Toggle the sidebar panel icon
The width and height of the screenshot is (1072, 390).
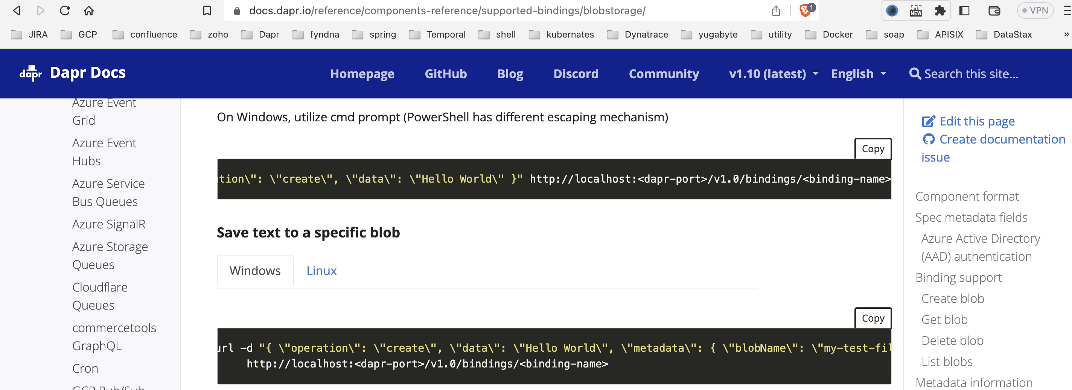[x=964, y=10]
